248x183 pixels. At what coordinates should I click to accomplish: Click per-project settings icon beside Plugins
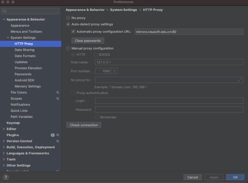(58, 135)
